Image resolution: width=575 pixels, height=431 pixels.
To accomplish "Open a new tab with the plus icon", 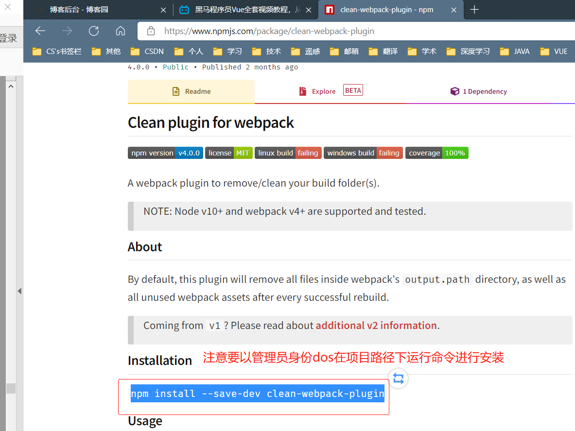I will pyautogui.click(x=474, y=10).
